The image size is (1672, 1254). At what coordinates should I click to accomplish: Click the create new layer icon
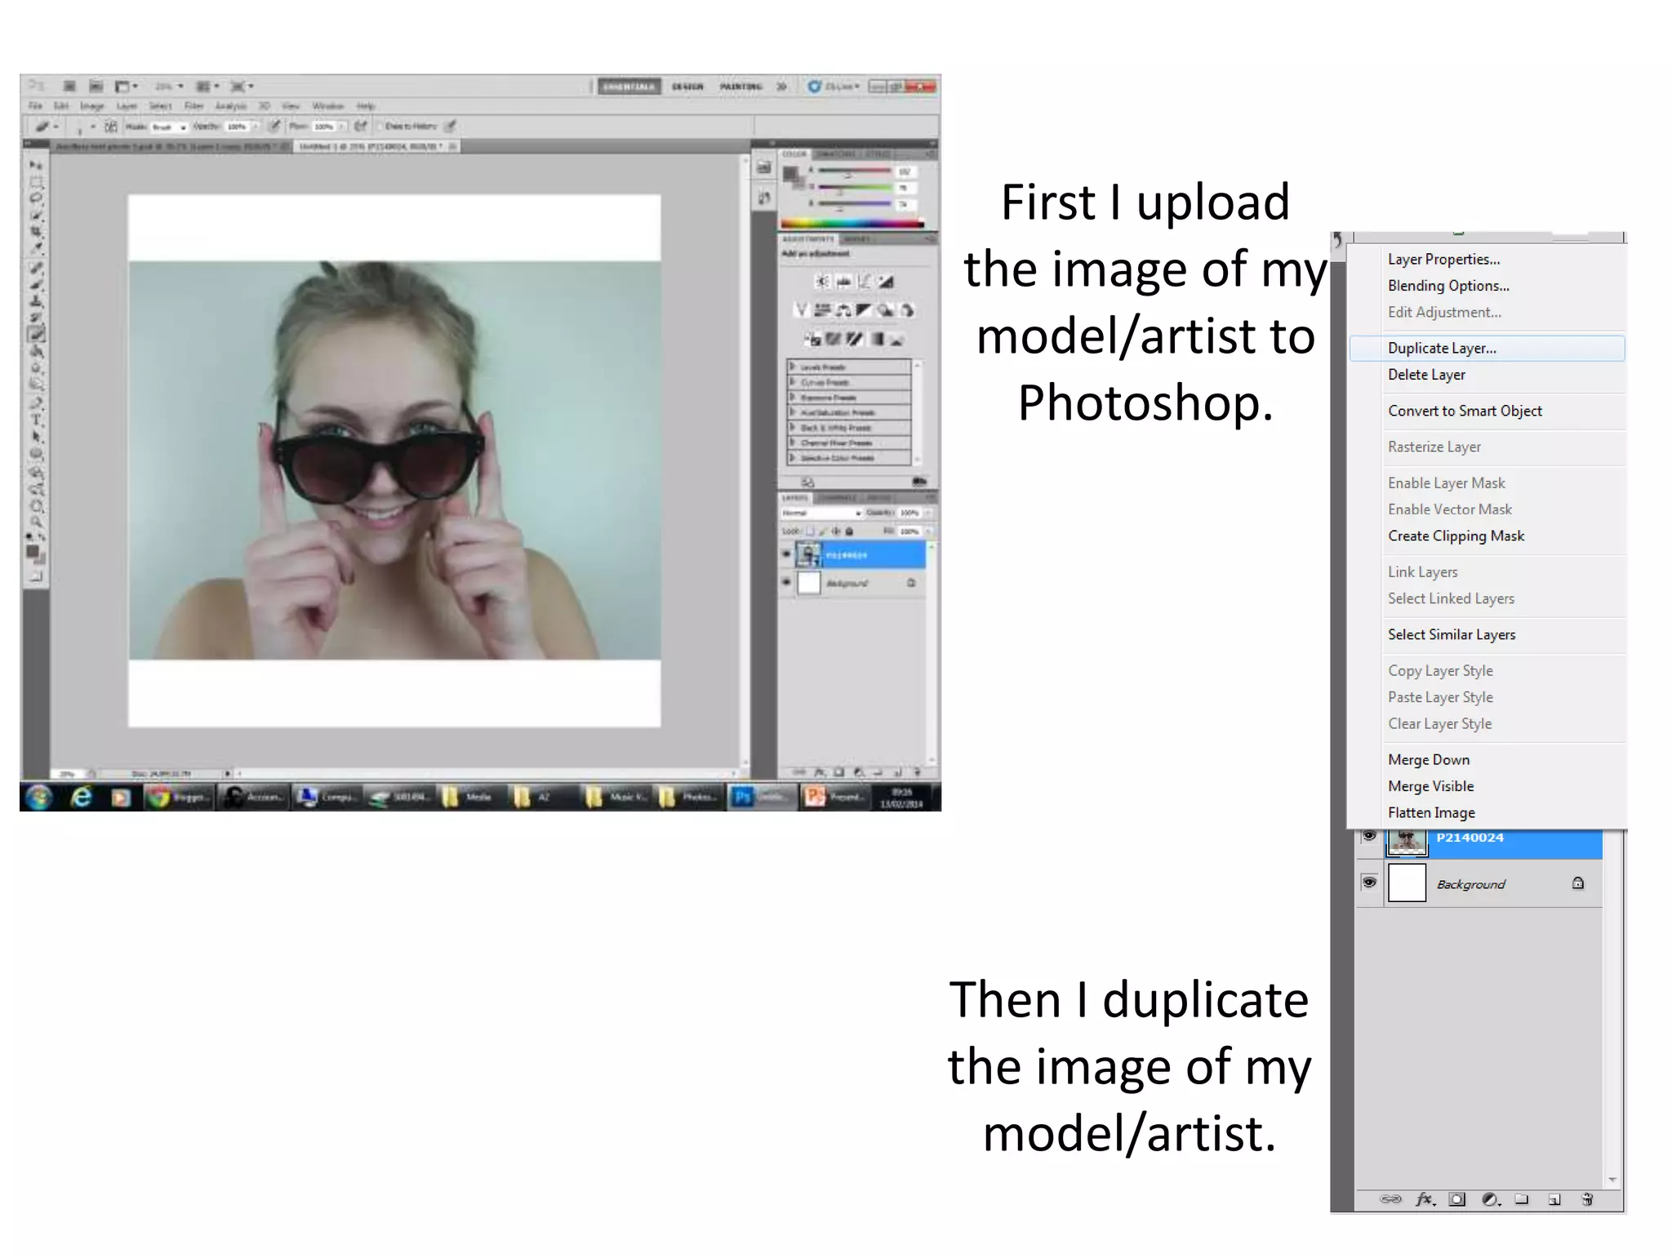pos(1554,1198)
